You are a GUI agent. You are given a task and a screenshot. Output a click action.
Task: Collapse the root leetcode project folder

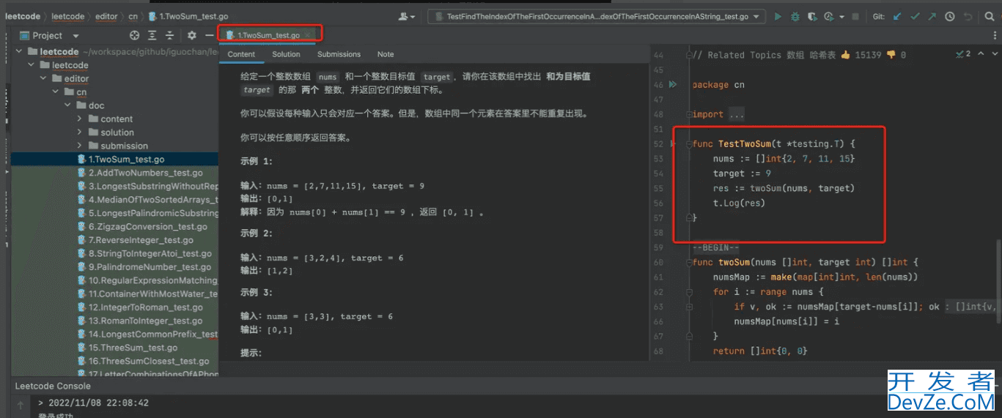(21, 52)
